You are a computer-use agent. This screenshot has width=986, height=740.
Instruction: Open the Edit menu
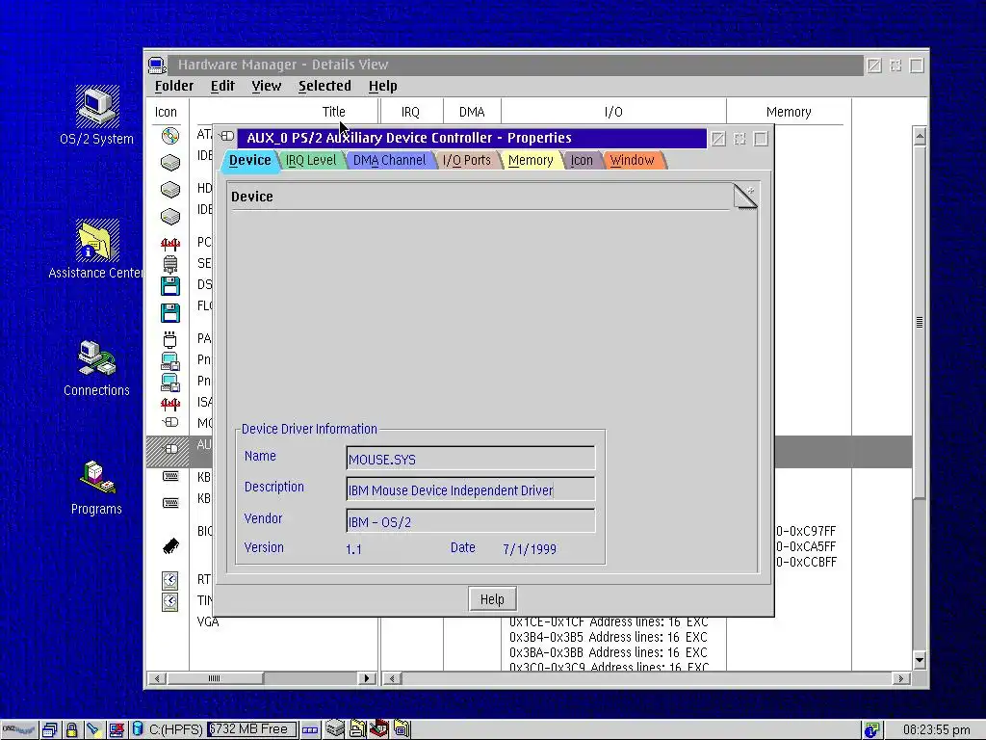click(x=222, y=86)
